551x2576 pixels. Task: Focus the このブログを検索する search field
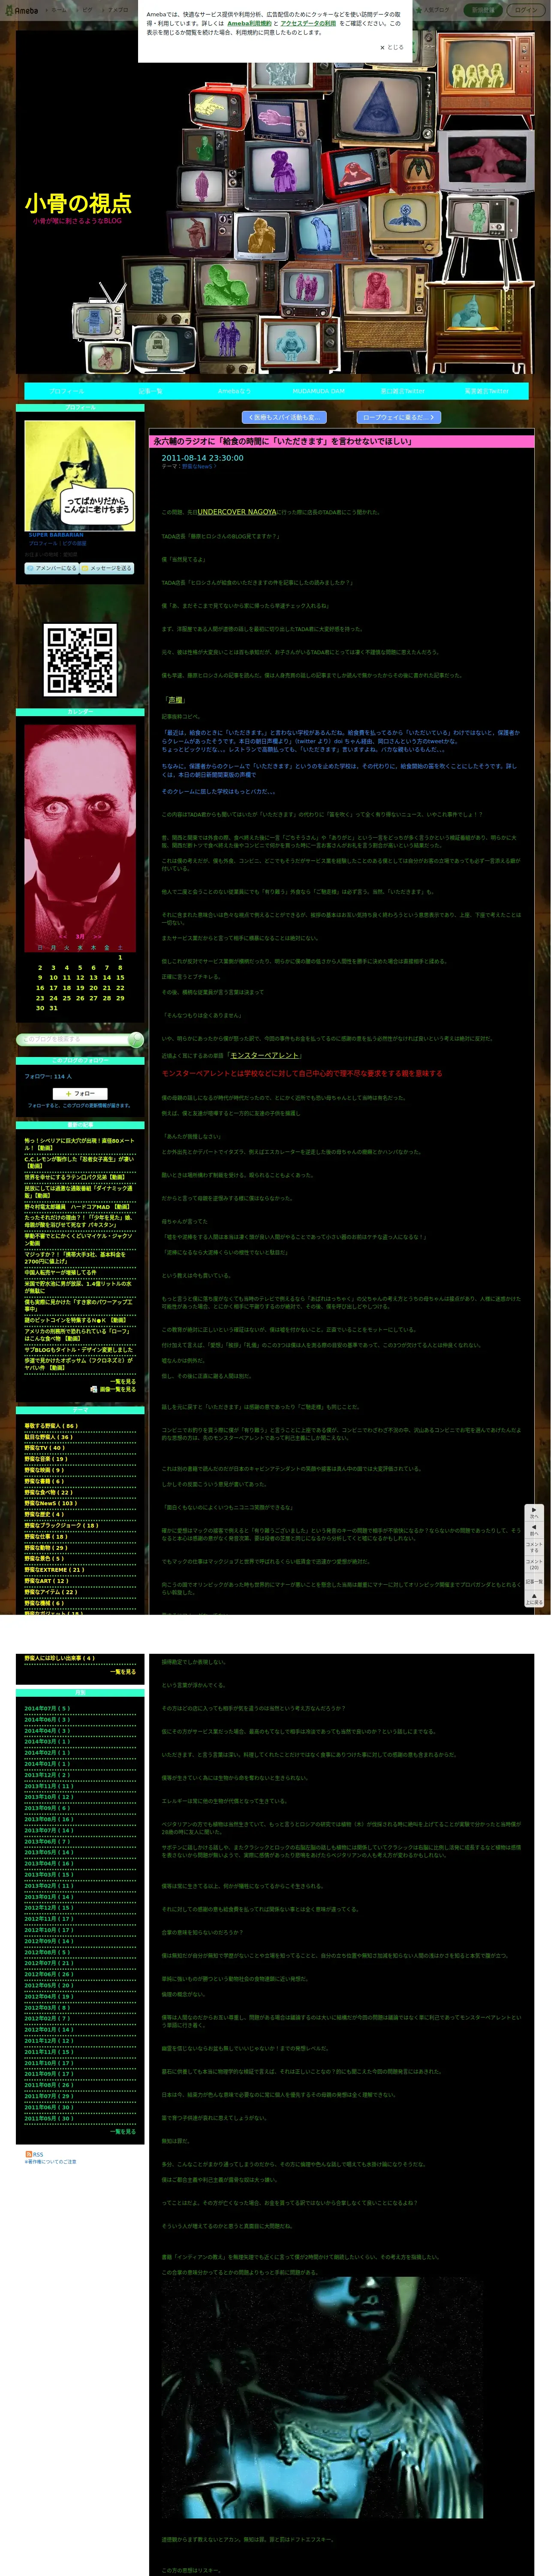click(73, 1040)
